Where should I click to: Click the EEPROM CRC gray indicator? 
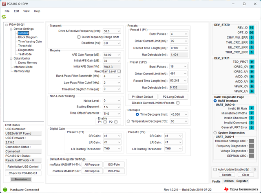(x=251, y=156)
